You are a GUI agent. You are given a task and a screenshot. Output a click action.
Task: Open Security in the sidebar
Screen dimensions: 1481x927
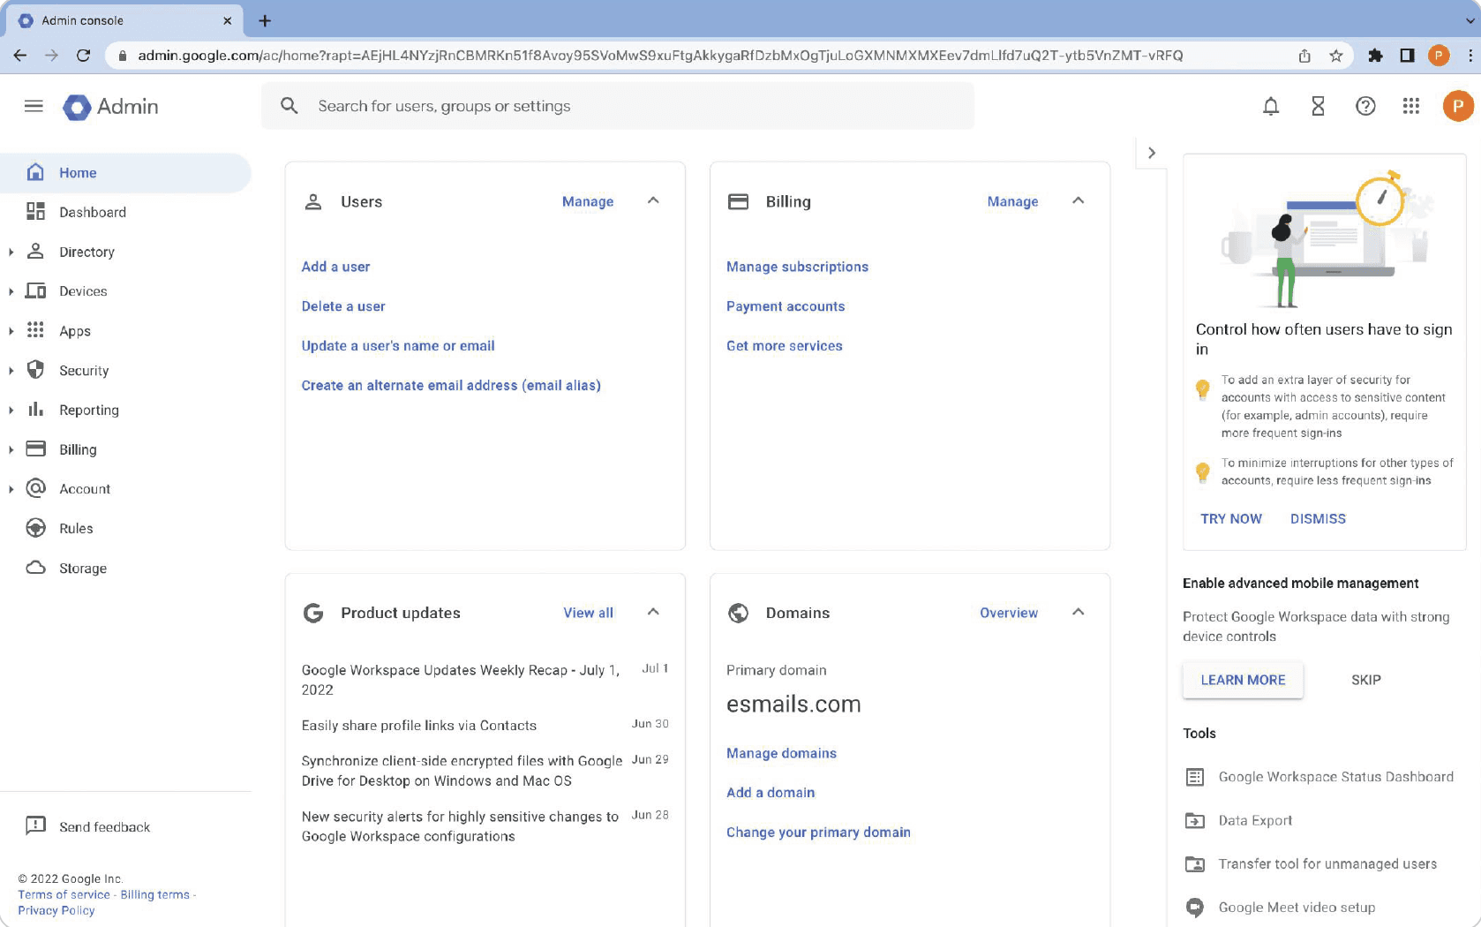tap(84, 371)
